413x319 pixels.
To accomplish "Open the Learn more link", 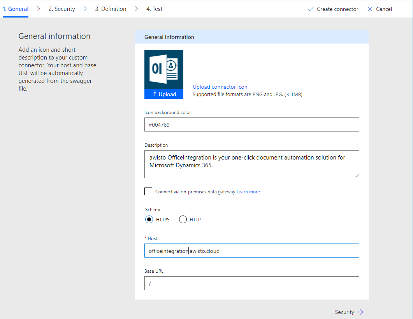I will pyautogui.click(x=248, y=192).
